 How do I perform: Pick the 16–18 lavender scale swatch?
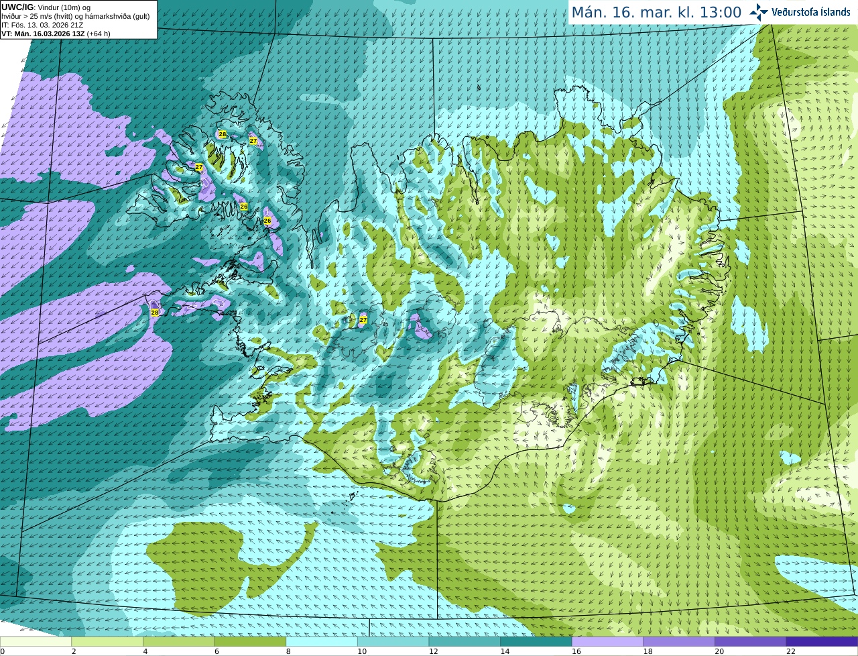(x=607, y=641)
